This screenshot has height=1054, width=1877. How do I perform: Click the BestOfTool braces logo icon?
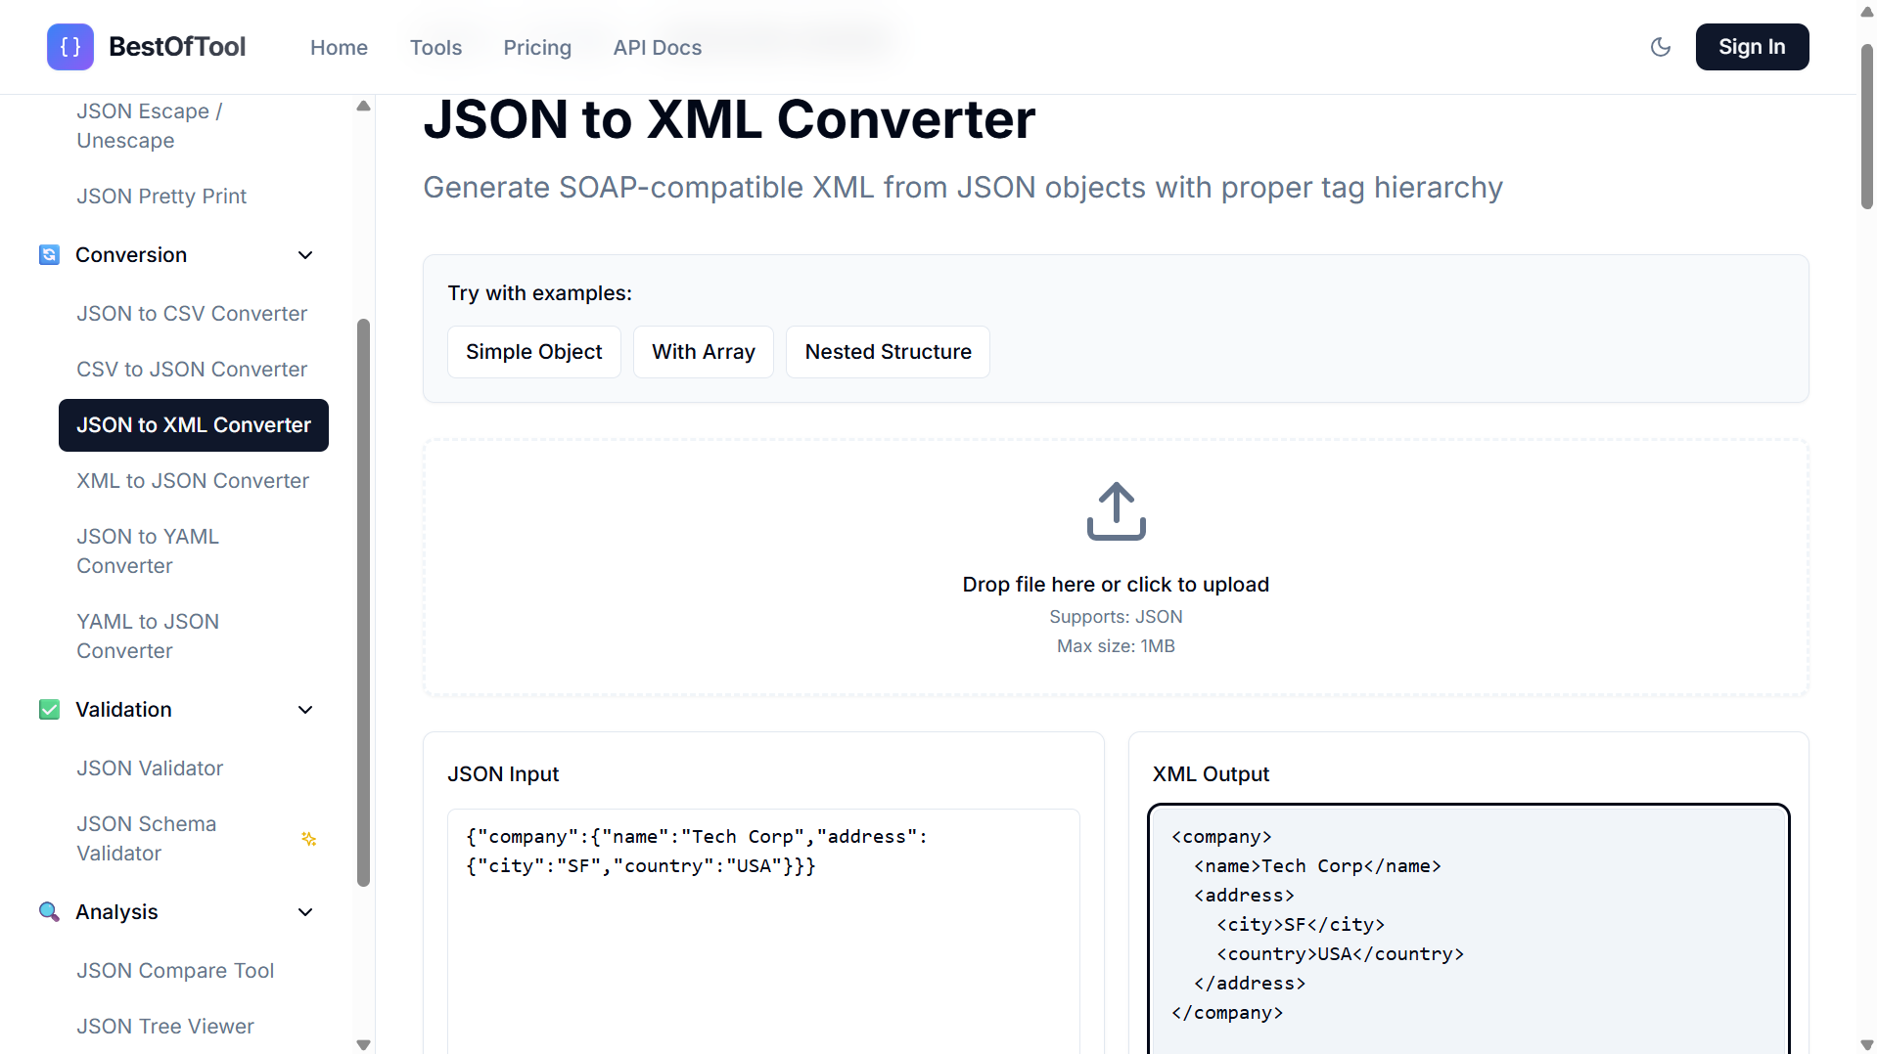tap(70, 47)
